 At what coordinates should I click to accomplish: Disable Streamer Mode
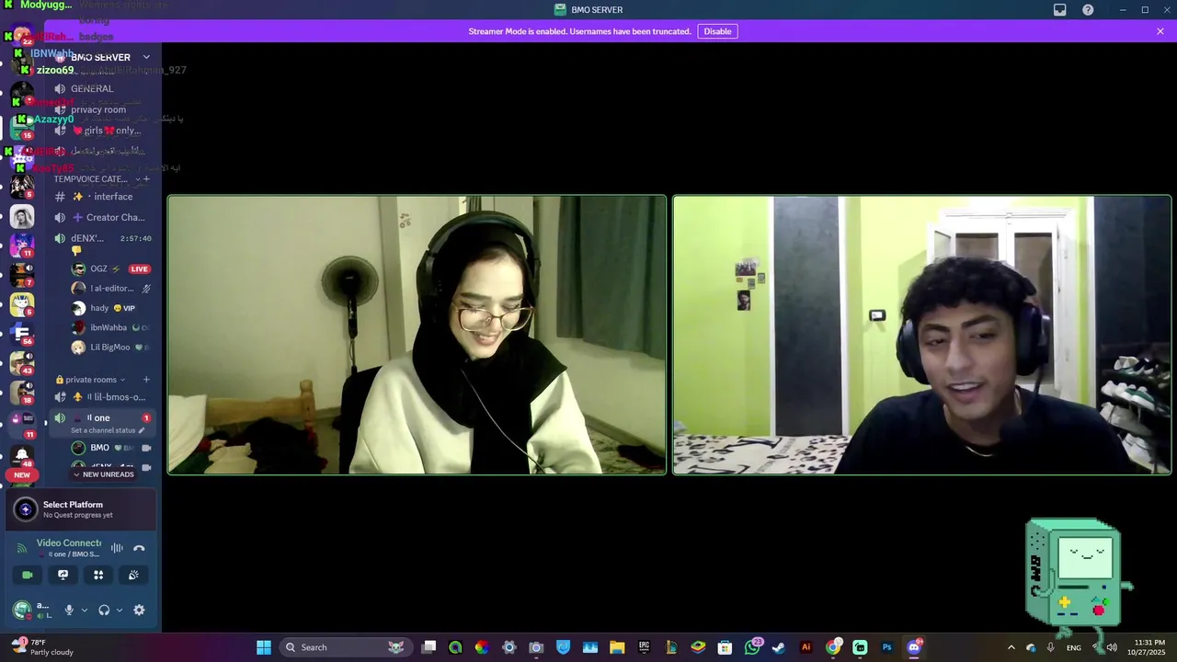(x=717, y=31)
